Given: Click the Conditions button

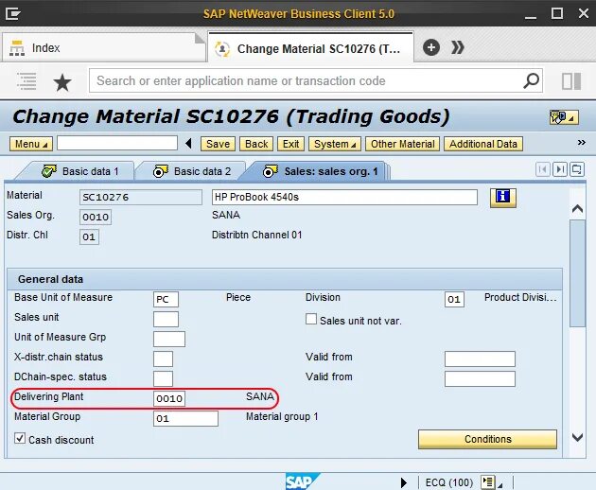Looking at the screenshot, I should [487, 439].
